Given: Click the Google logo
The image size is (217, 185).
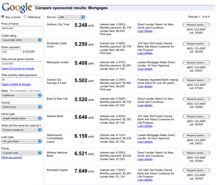Looking at the screenshot, I should (17, 7).
